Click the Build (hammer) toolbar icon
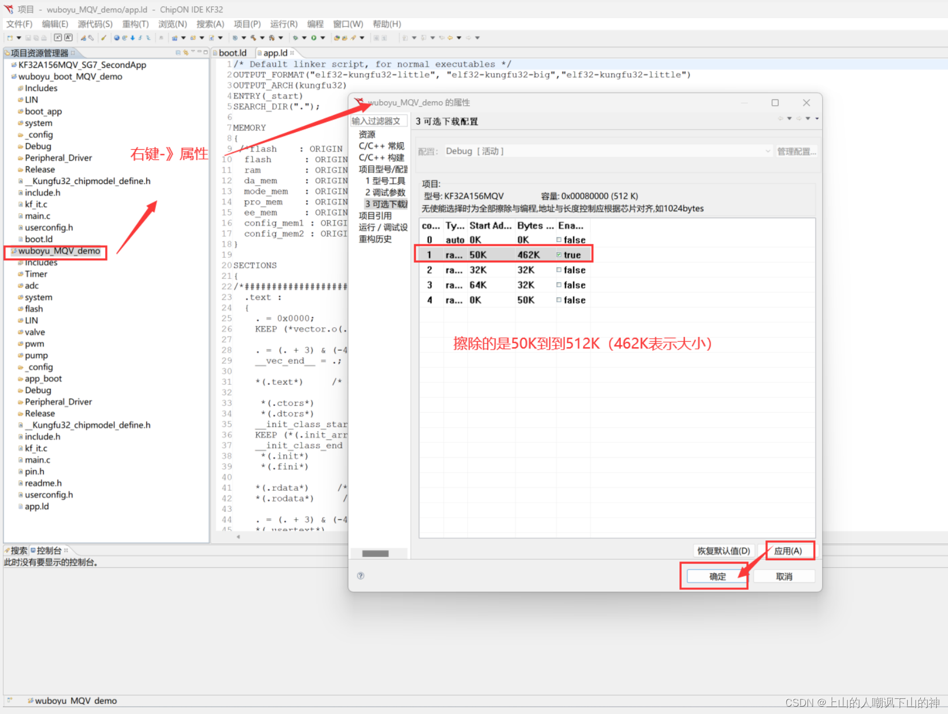948x714 pixels. (x=253, y=38)
